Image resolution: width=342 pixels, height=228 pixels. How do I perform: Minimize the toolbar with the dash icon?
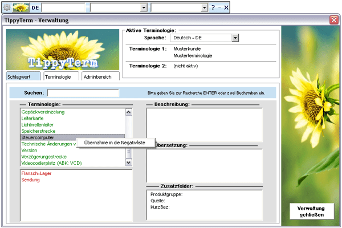click(x=219, y=8)
